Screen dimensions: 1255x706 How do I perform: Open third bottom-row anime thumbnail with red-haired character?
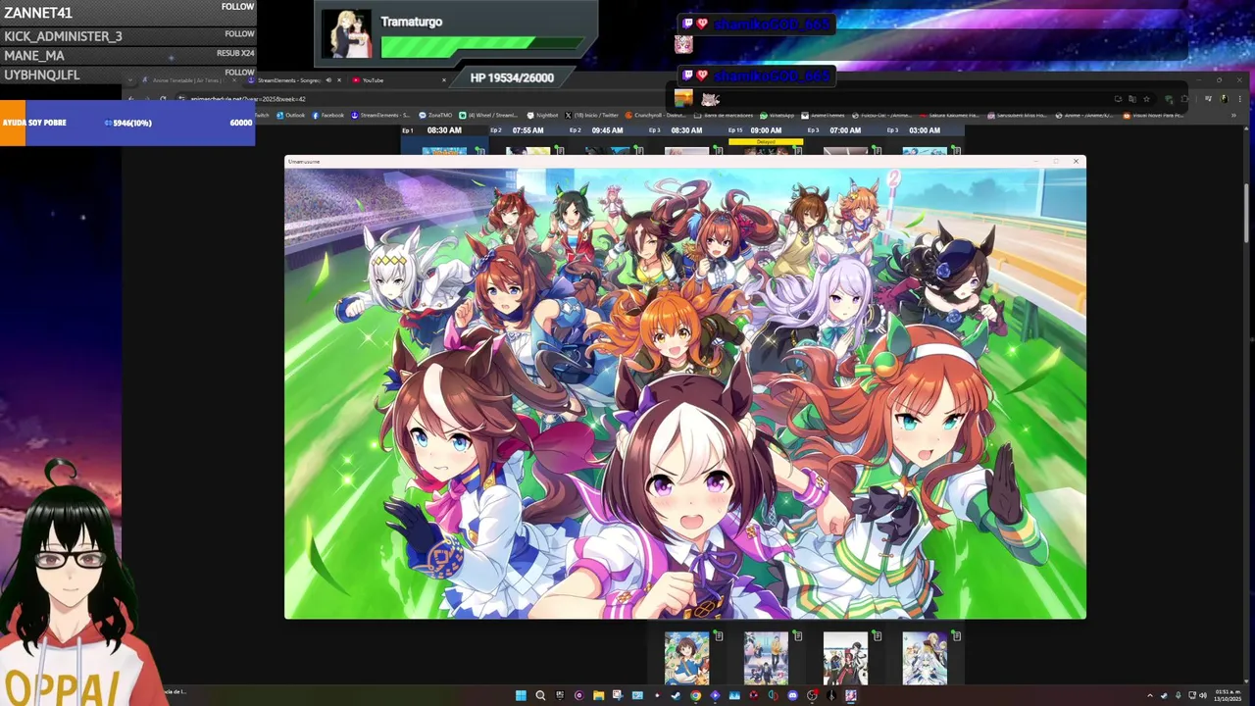(x=845, y=658)
